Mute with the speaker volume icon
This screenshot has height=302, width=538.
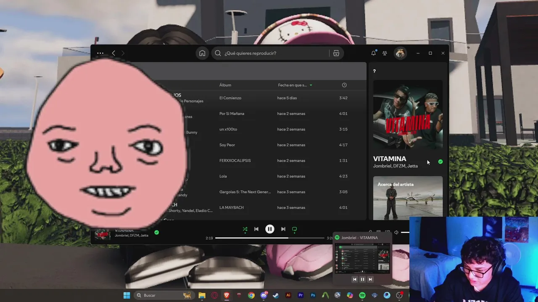click(x=396, y=232)
